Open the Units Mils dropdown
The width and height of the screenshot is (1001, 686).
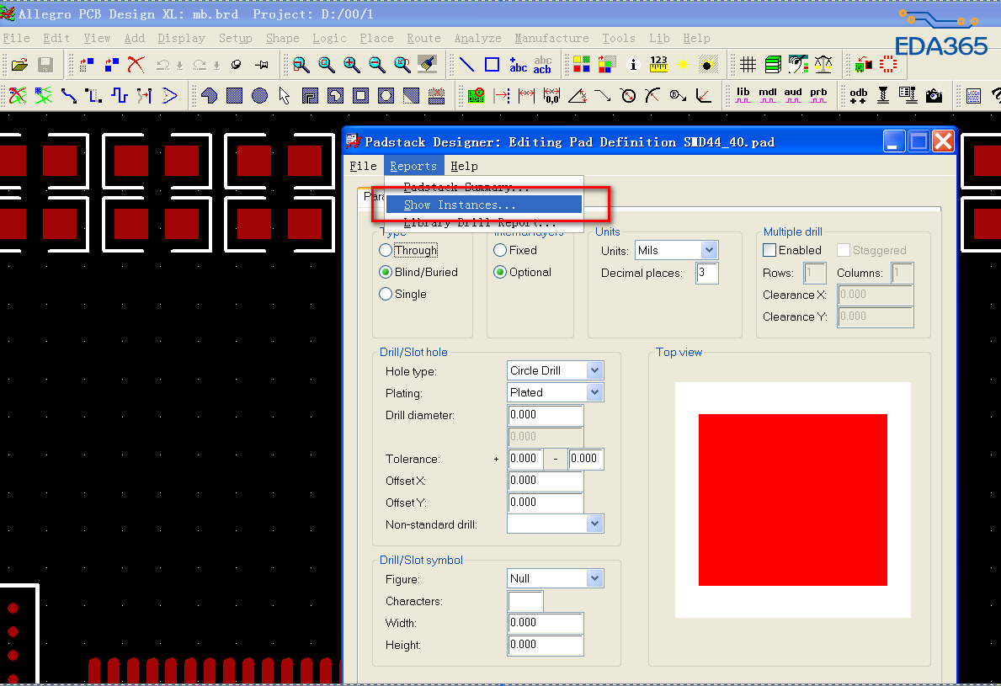click(x=709, y=250)
